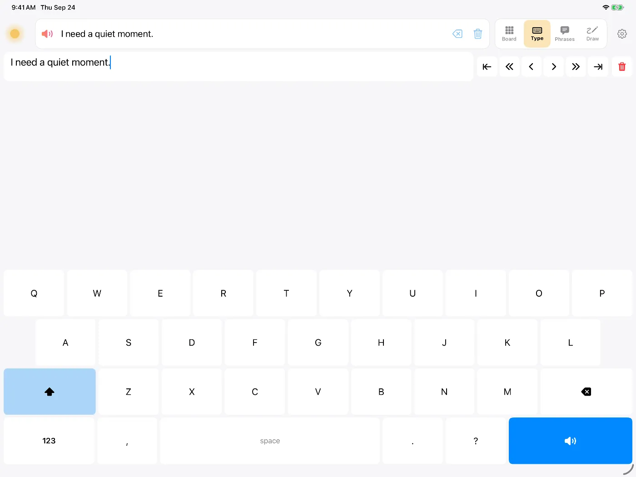This screenshot has width=636, height=477.
Task: Delete last word with blue backspace icon
Action: pyautogui.click(x=457, y=34)
